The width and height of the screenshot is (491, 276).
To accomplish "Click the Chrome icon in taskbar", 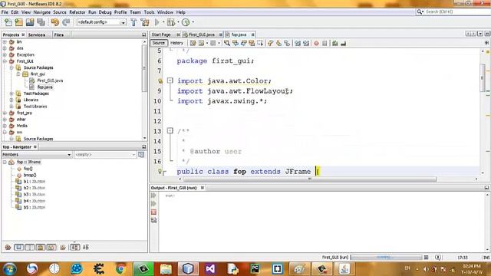I will (121, 268).
